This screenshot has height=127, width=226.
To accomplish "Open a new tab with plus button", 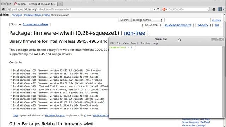I will click(60, 4).
